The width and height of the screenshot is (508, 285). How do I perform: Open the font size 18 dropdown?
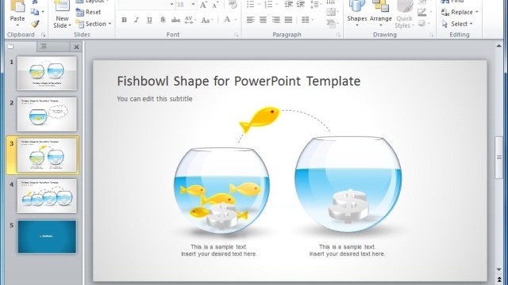click(x=194, y=4)
